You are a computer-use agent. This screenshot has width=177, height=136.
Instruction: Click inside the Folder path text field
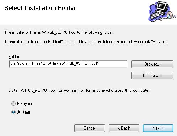[68, 64]
